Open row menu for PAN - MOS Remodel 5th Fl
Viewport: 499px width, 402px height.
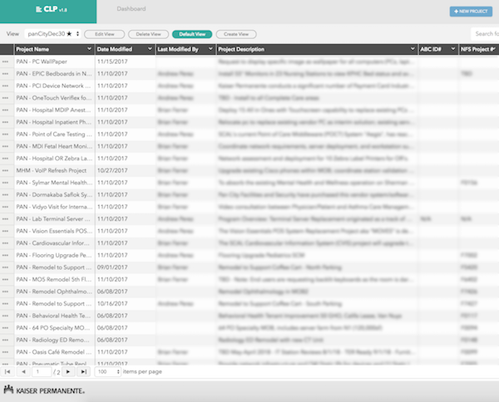click(x=6, y=279)
